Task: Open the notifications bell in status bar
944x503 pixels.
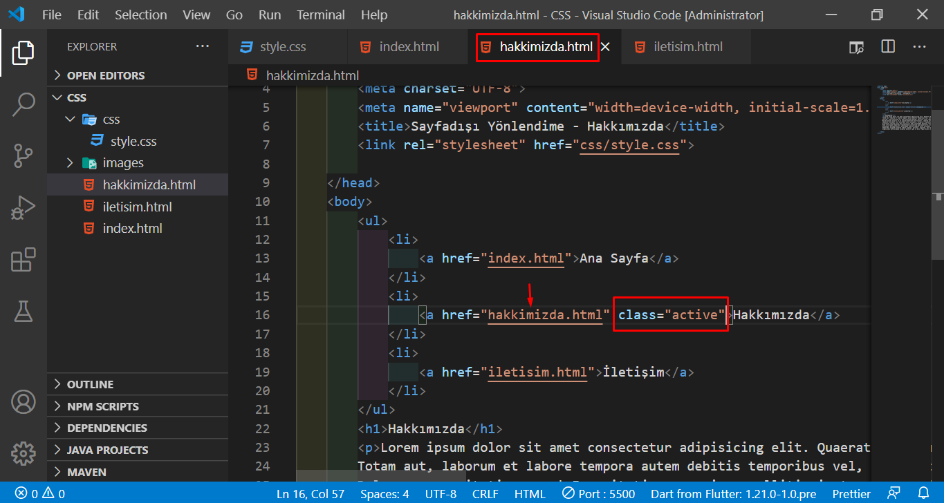Action: [923, 493]
